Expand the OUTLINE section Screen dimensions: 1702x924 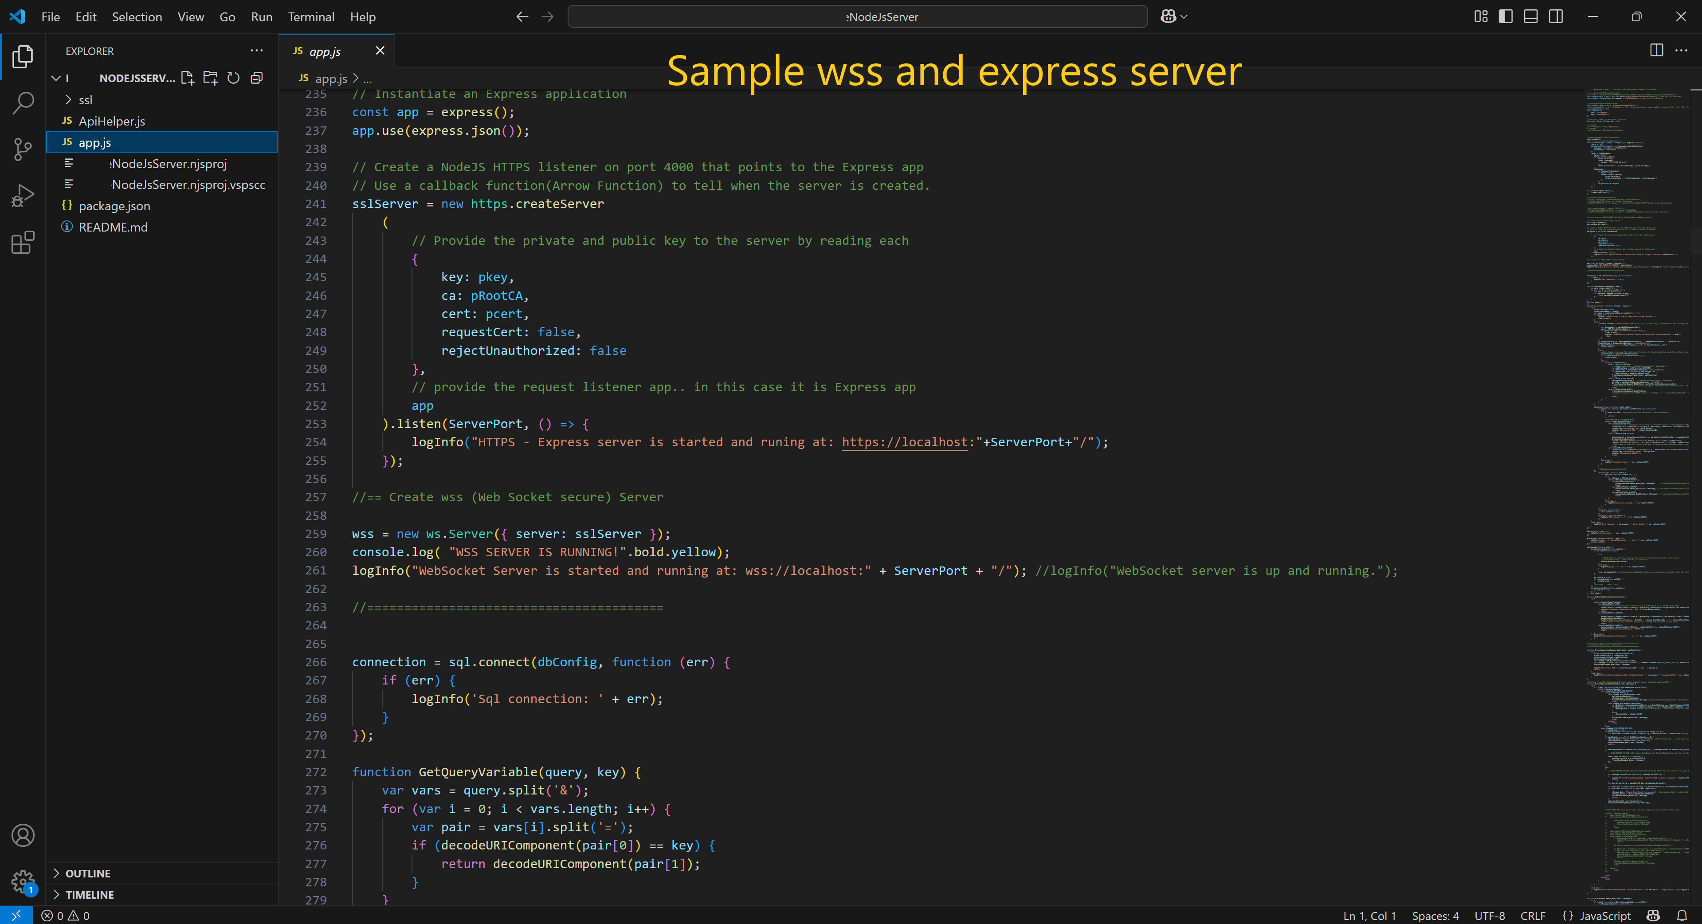[162, 873]
